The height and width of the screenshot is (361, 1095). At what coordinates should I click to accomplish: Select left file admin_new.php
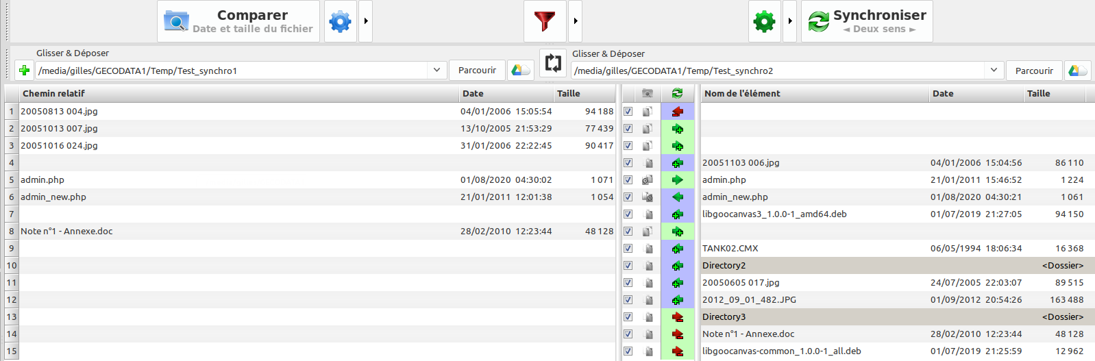tap(53, 197)
